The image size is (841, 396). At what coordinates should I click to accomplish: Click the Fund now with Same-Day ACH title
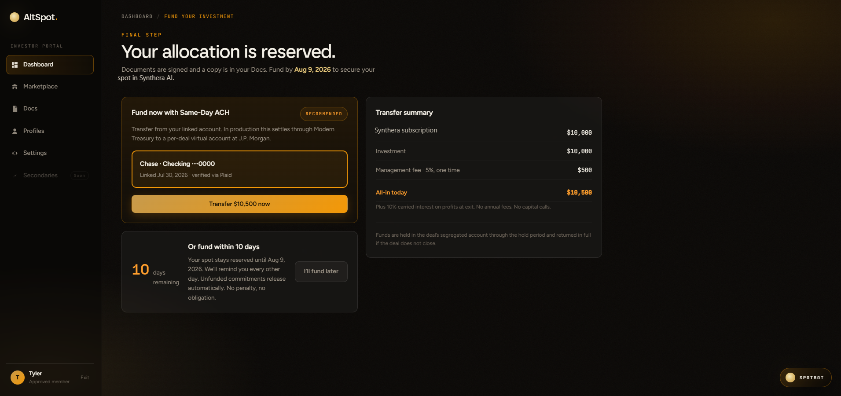180,113
